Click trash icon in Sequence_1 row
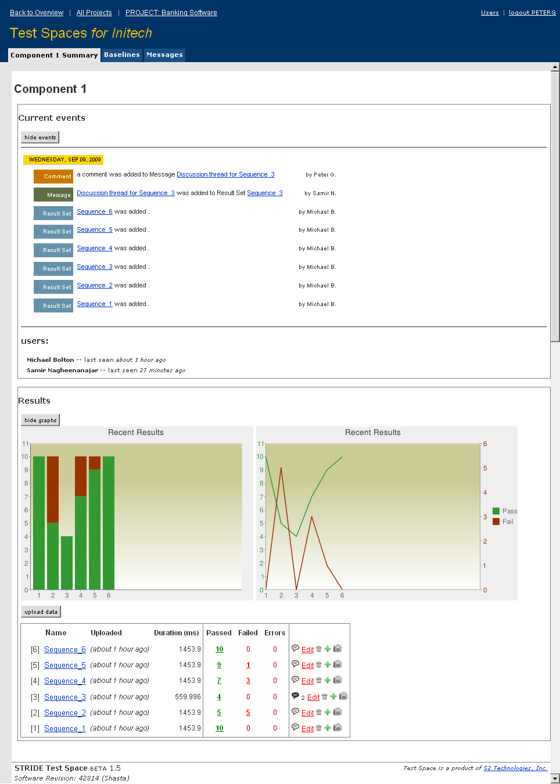Screen dimensions: 560x784 click(318, 728)
